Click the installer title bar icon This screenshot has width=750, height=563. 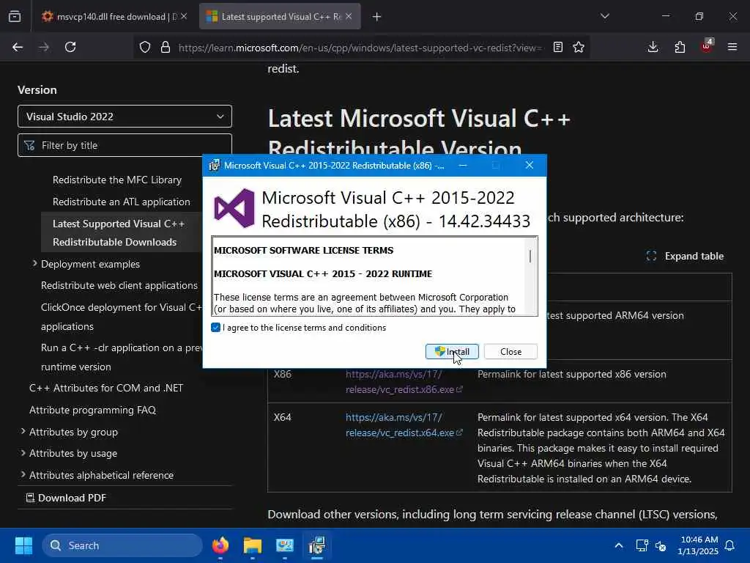point(215,166)
